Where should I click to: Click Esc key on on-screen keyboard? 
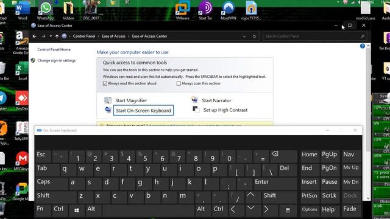point(43,156)
